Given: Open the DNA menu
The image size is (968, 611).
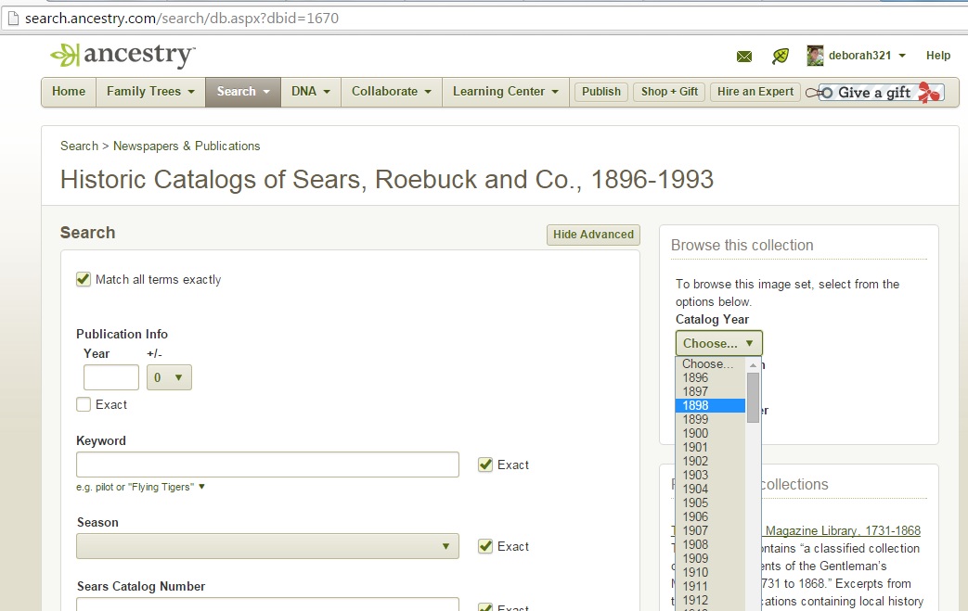Looking at the screenshot, I should pyautogui.click(x=311, y=92).
